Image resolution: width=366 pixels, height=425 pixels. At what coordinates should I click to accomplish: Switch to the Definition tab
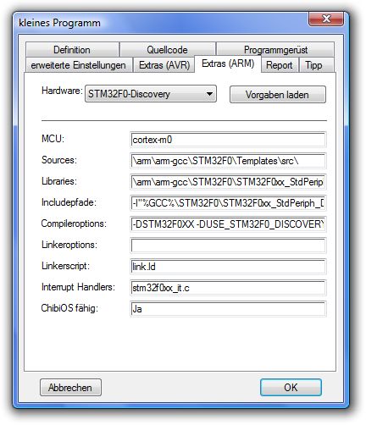click(72, 50)
